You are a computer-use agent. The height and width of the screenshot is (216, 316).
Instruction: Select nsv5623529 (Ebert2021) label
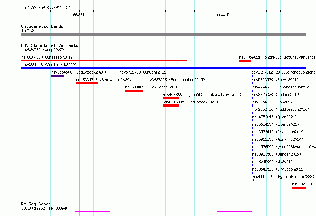pos(275,80)
